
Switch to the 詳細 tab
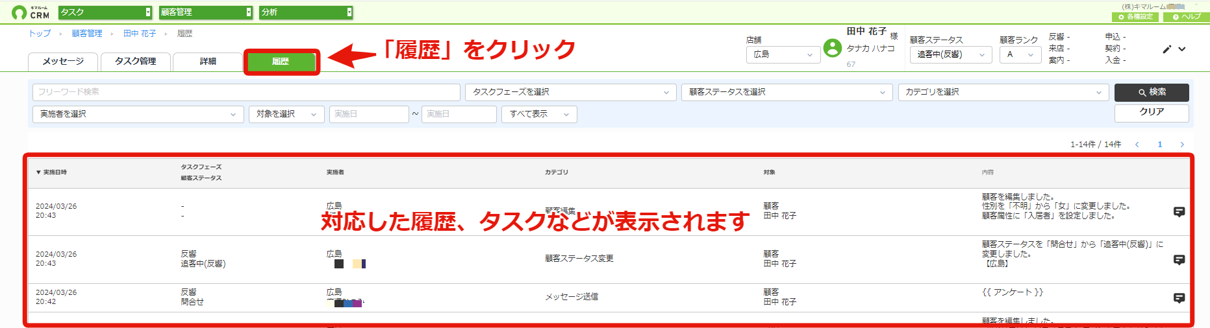(x=208, y=62)
